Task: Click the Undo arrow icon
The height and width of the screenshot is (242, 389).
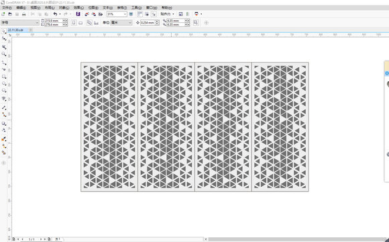Action: [55, 14]
